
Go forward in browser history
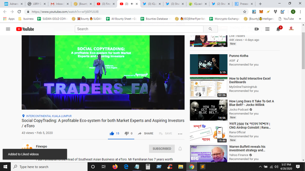tap(12, 12)
